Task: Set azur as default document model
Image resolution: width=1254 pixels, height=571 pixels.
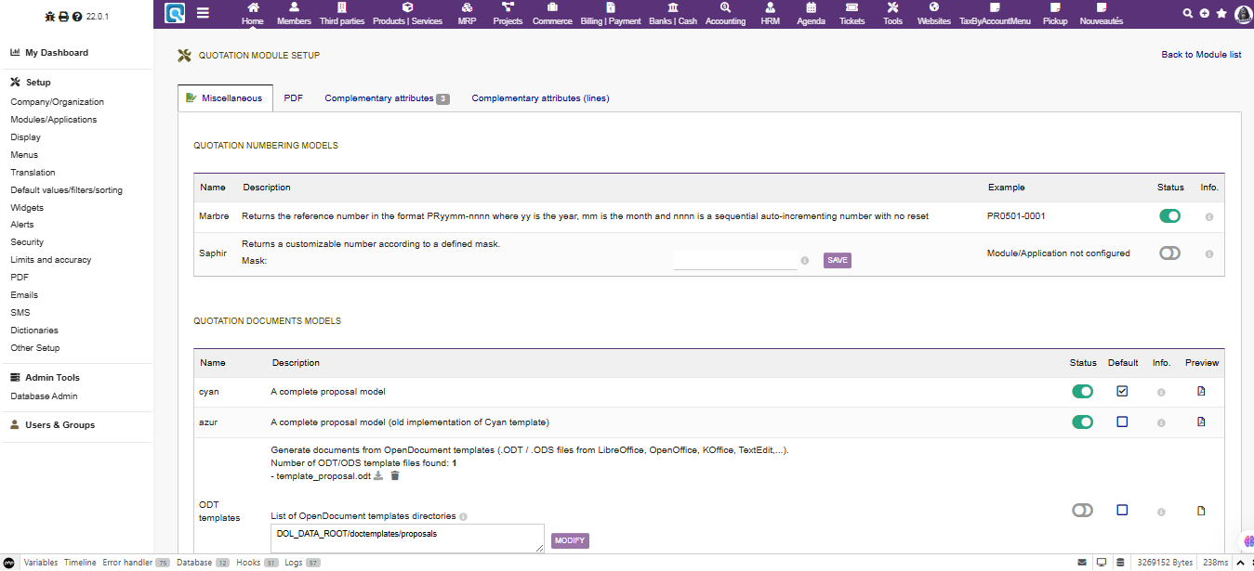Action: (1122, 422)
